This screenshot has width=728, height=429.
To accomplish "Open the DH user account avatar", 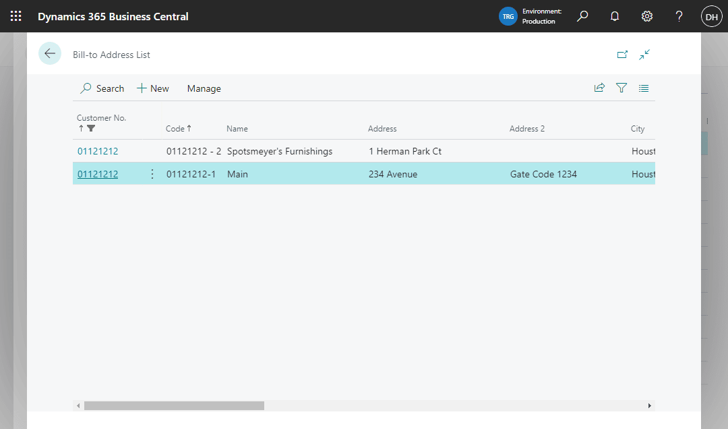I will [711, 17].
